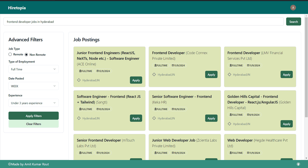Screen dimensions: 308x168
Task: Click Apply Filters button
Action: tap(33, 116)
